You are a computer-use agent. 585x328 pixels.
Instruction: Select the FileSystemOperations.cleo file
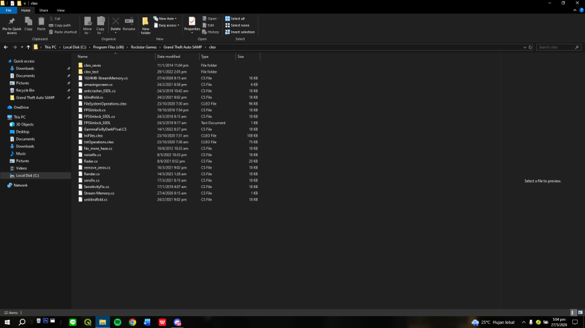105,104
